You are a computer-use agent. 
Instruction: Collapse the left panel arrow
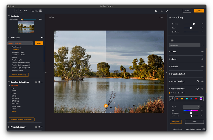click(x=46, y=72)
